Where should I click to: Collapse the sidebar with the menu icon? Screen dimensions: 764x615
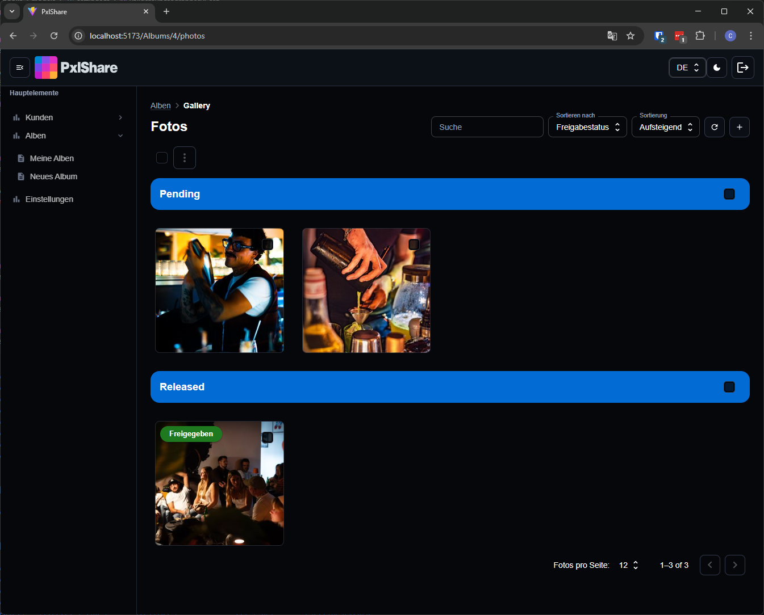tap(20, 68)
